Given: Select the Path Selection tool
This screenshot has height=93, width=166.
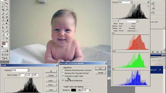Looking at the screenshot, I should coord(3,28).
